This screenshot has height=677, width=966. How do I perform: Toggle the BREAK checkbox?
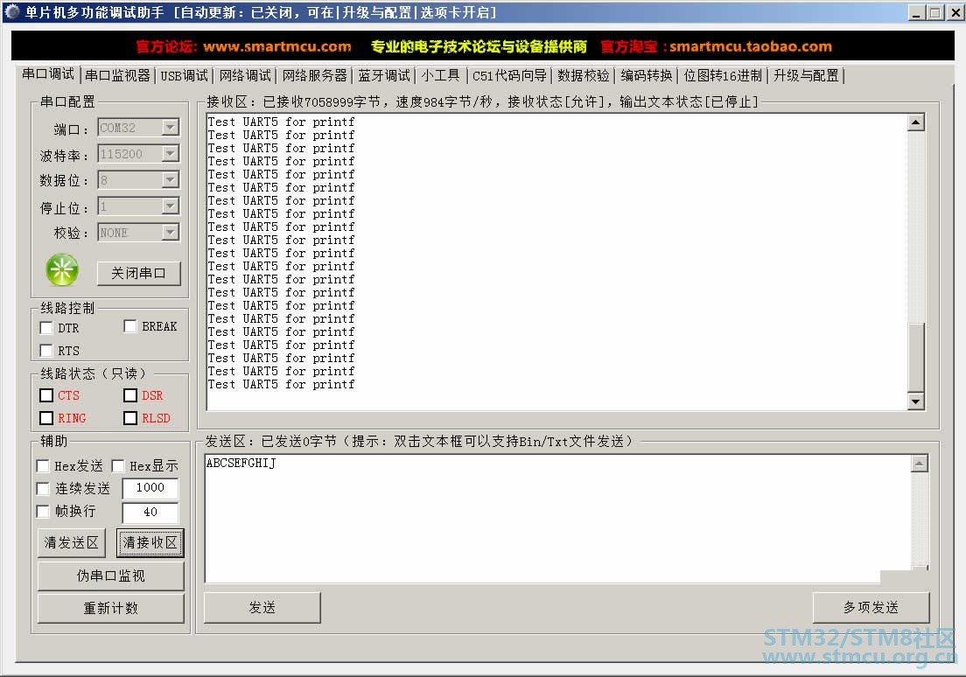130,326
